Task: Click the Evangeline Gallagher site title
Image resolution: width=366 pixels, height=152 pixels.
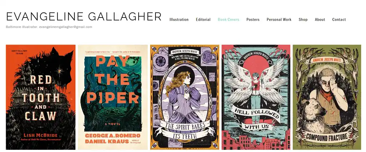Action: [84, 16]
